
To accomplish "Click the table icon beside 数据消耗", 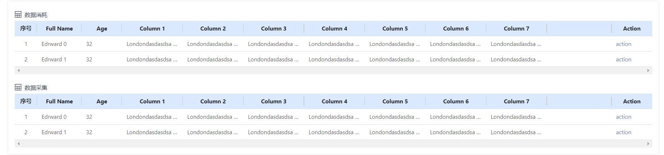I will click(x=18, y=15).
